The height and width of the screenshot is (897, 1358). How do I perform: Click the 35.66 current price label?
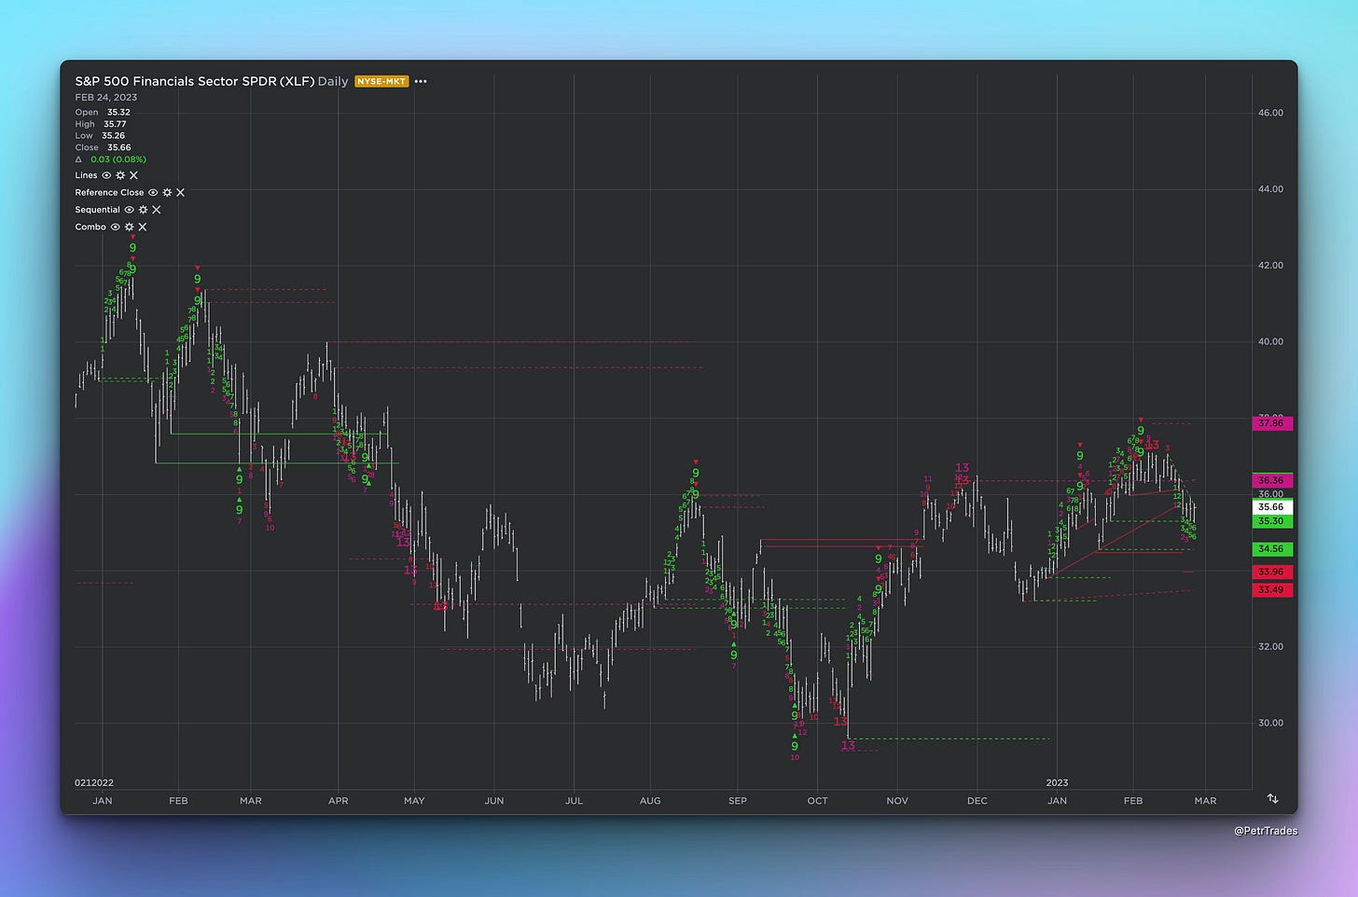click(1273, 507)
